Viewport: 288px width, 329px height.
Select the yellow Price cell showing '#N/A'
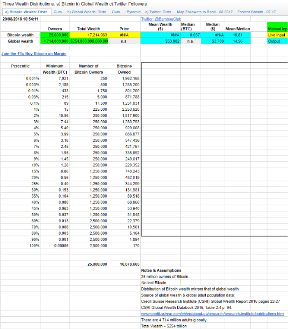click(124, 35)
